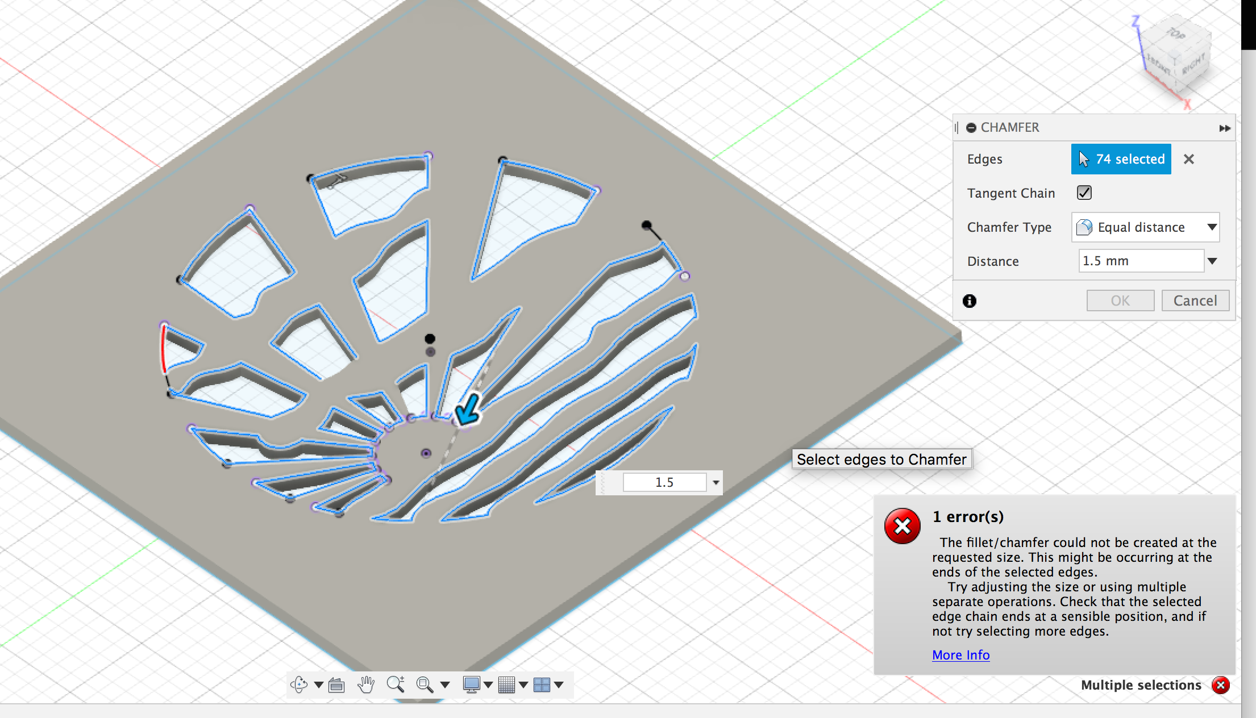
Task: Cancel the Chamfer operation
Action: tap(1195, 300)
